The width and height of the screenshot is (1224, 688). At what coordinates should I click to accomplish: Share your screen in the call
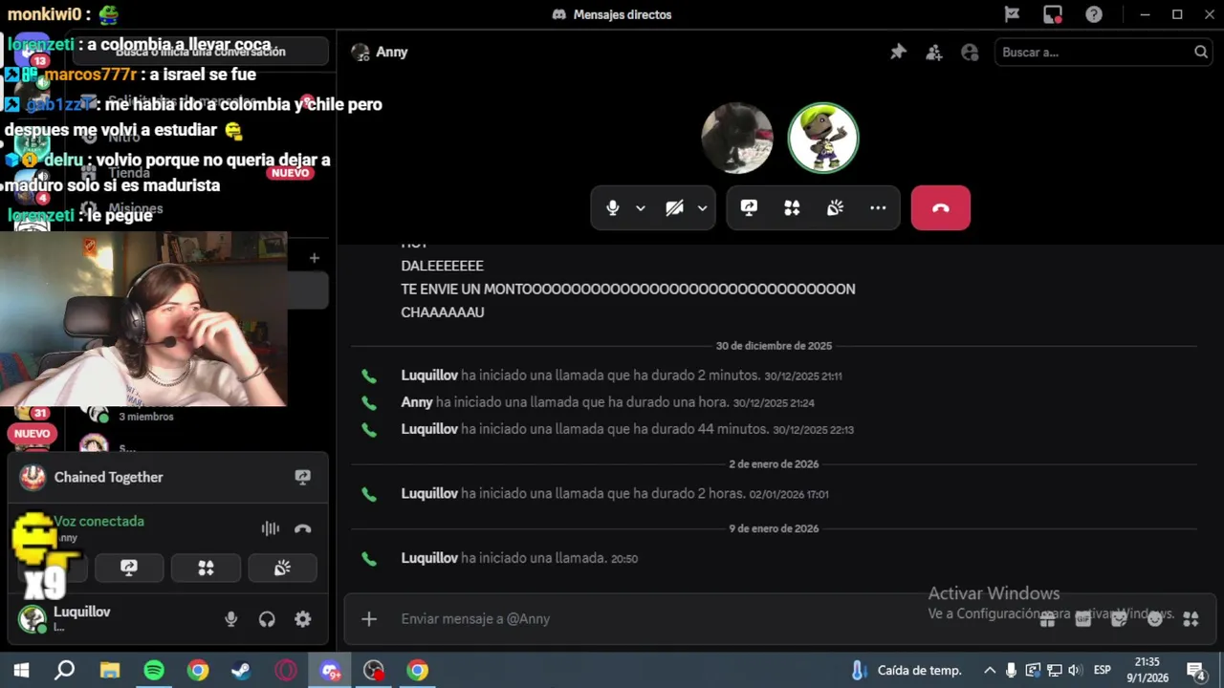tap(749, 207)
